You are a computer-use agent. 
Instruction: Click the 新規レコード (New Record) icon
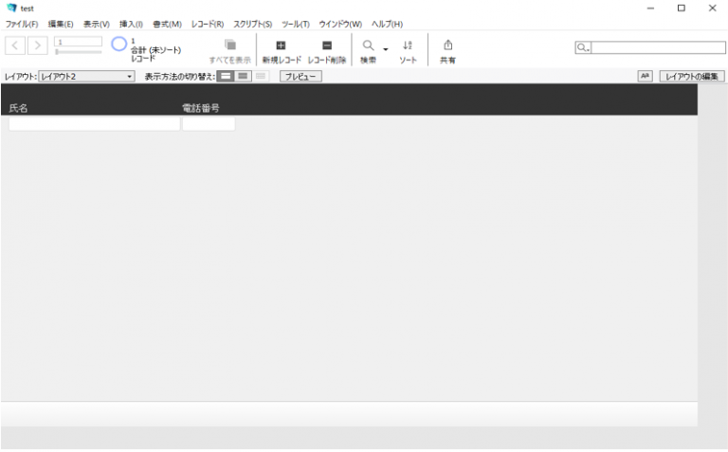(282, 45)
